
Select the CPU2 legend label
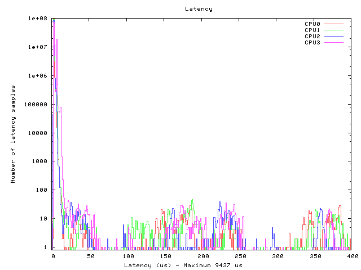(312, 36)
